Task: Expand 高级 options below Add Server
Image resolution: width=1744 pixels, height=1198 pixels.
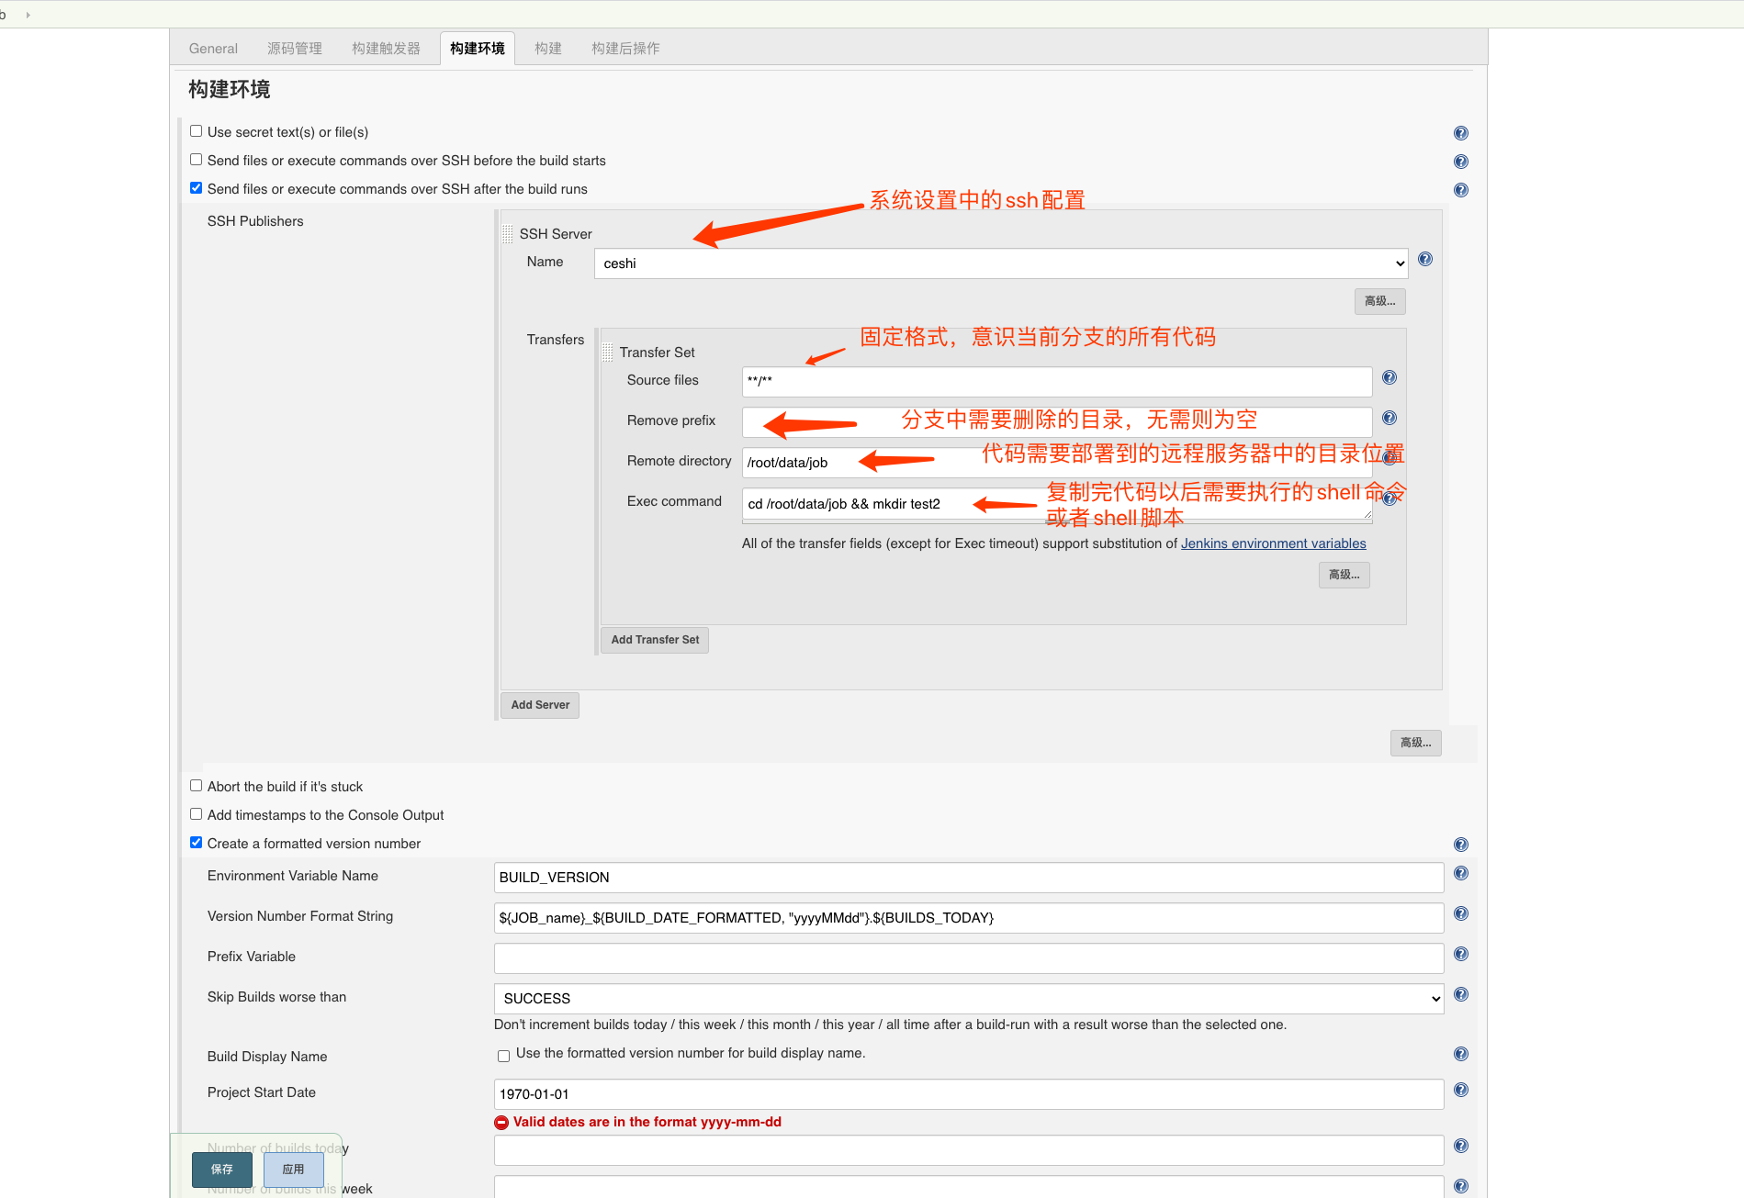Action: (1415, 743)
